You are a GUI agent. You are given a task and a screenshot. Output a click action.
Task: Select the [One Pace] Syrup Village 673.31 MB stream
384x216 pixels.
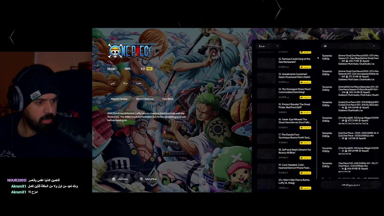pos(350,121)
